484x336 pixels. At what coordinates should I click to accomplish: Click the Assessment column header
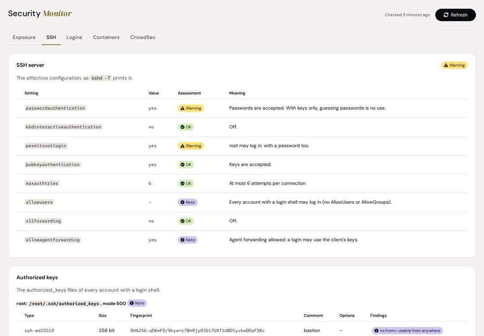[189, 93]
